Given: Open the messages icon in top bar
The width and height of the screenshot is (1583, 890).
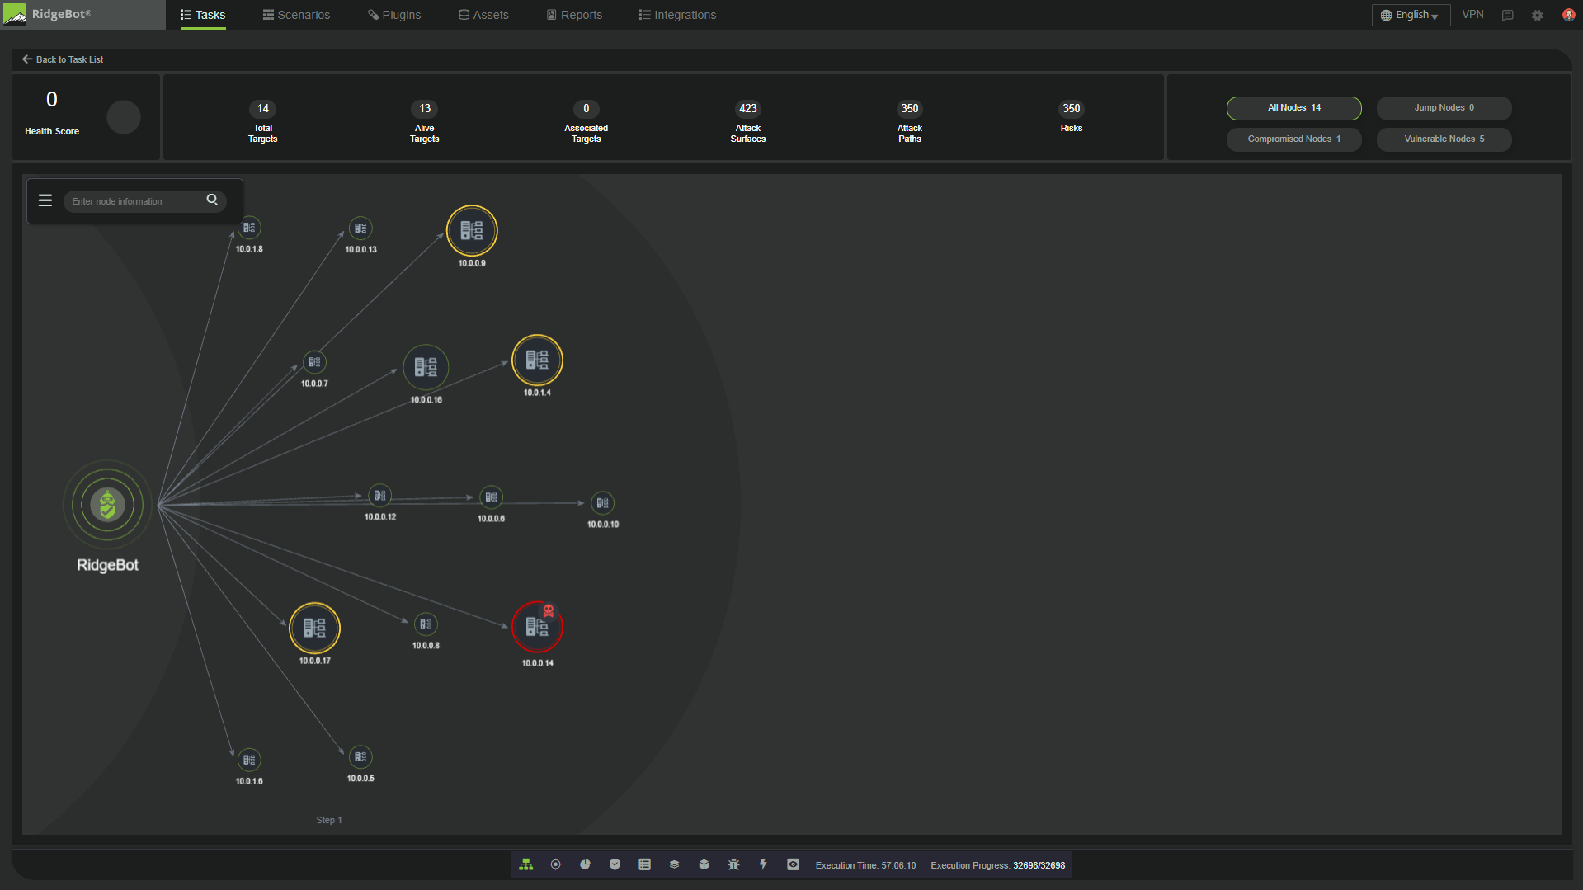Looking at the screenshot, I should pos(1507,15).
